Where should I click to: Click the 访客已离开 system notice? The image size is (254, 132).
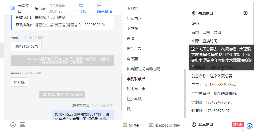pyautogui.click(x=62, y=94)
